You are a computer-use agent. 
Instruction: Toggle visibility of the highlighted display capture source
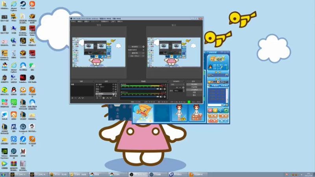113,94
